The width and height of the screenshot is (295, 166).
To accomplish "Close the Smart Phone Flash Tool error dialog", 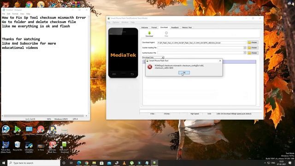I will (x=220, y=61).
